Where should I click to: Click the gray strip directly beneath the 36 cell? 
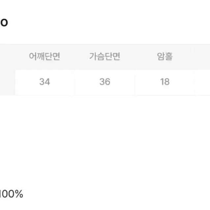[105, 95]
